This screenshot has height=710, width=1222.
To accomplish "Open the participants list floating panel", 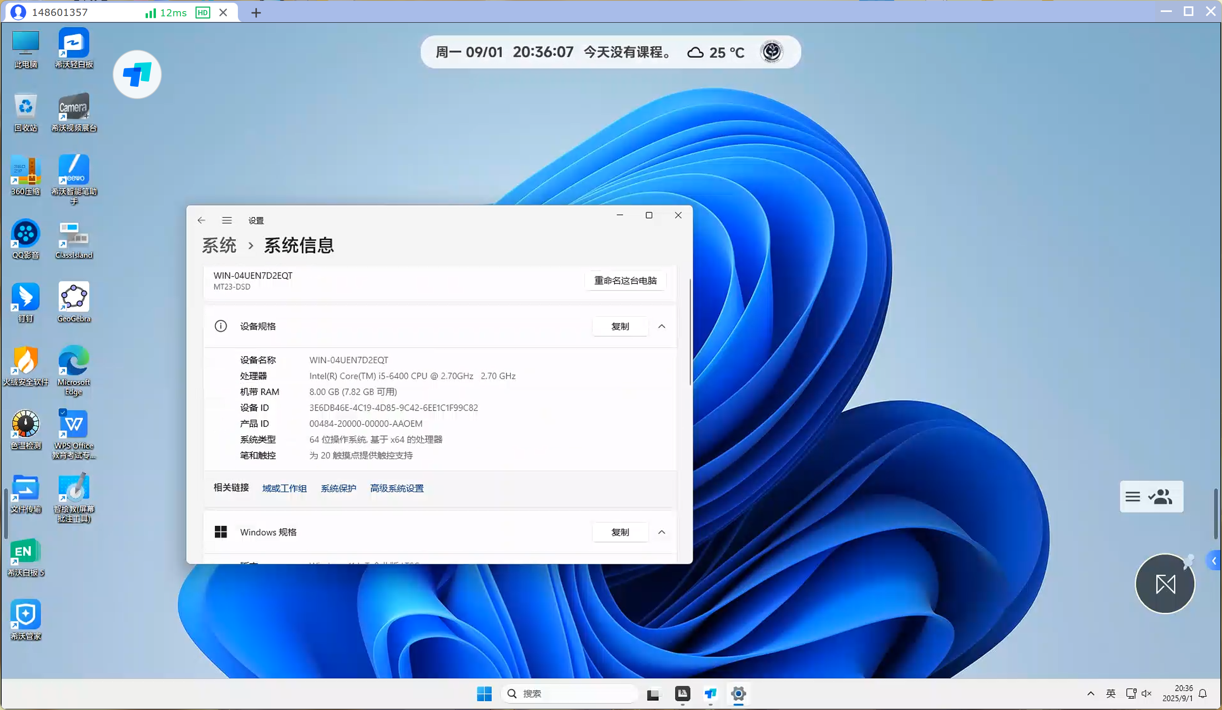I will (1160, 496).
